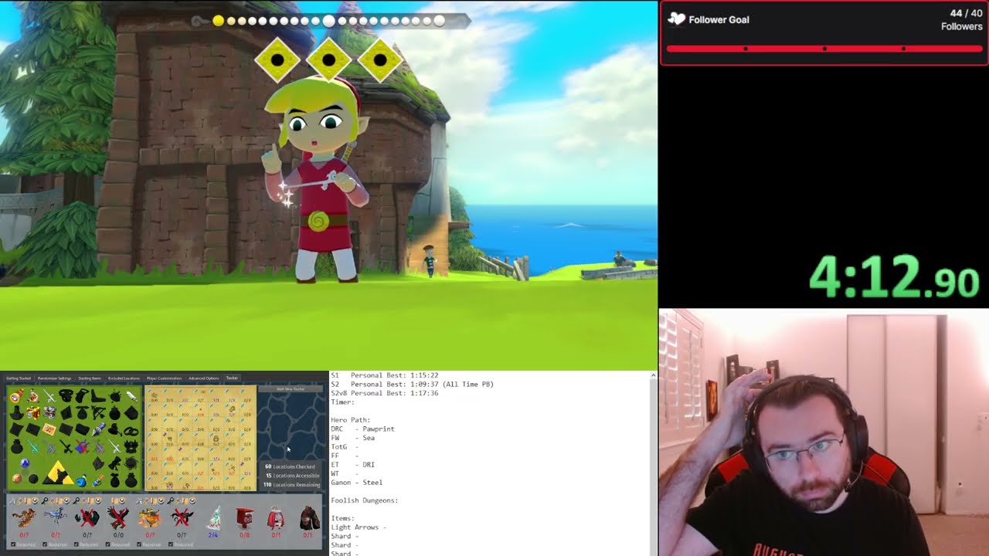989x556 pixels.
Task: Click the padlock icon on the sea chart
Action: point(216,439)
